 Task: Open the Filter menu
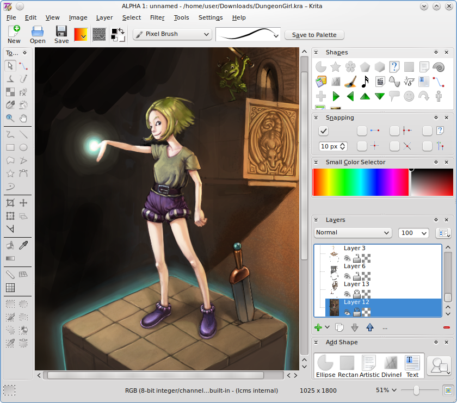(157, 17)
